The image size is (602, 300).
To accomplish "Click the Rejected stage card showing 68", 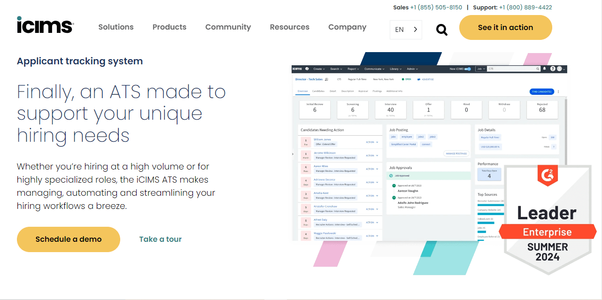I will point(542,109).
